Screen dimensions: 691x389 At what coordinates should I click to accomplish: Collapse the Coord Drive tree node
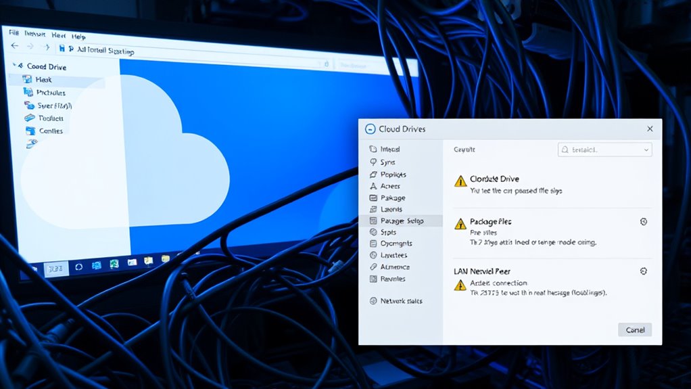coord(15,65)
